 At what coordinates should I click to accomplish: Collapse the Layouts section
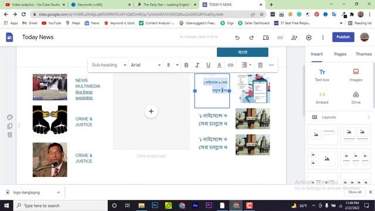click(369, 117)
